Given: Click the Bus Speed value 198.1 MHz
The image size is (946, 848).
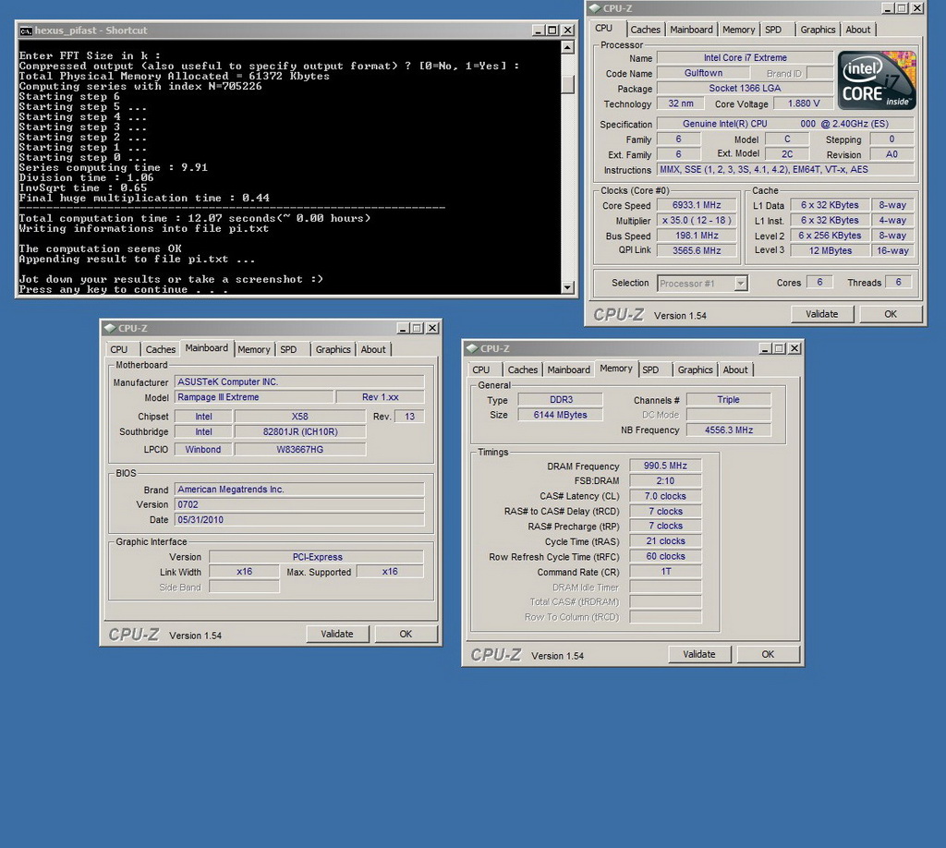Looking at the screenshot, I should tap(697, 236).
